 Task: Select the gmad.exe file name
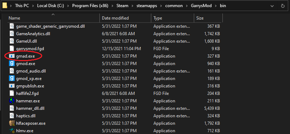coord(25,56)
